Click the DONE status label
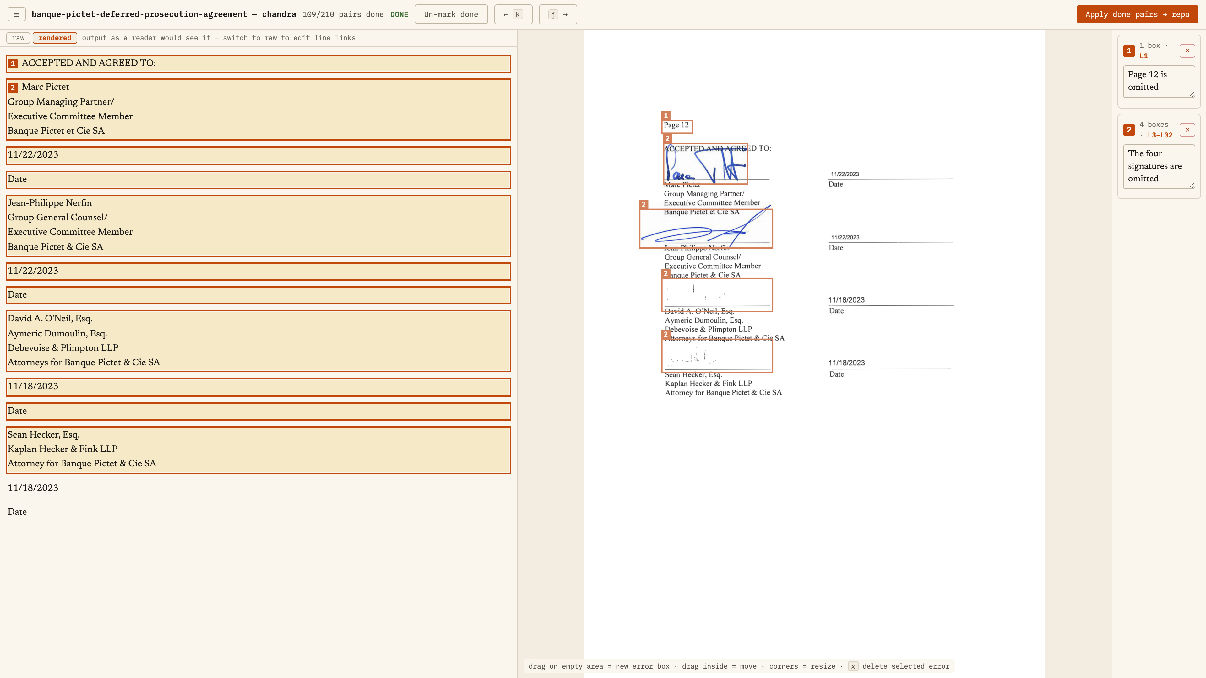 (399, 14)
